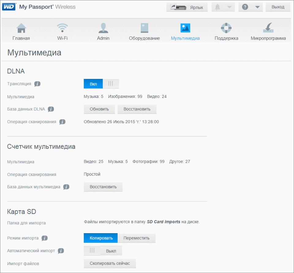
Task: Open the Ярлык shortcut button
Action: [187, 7]
